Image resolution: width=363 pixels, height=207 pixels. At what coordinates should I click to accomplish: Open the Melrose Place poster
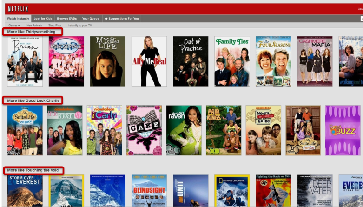[x=66, y=61]
